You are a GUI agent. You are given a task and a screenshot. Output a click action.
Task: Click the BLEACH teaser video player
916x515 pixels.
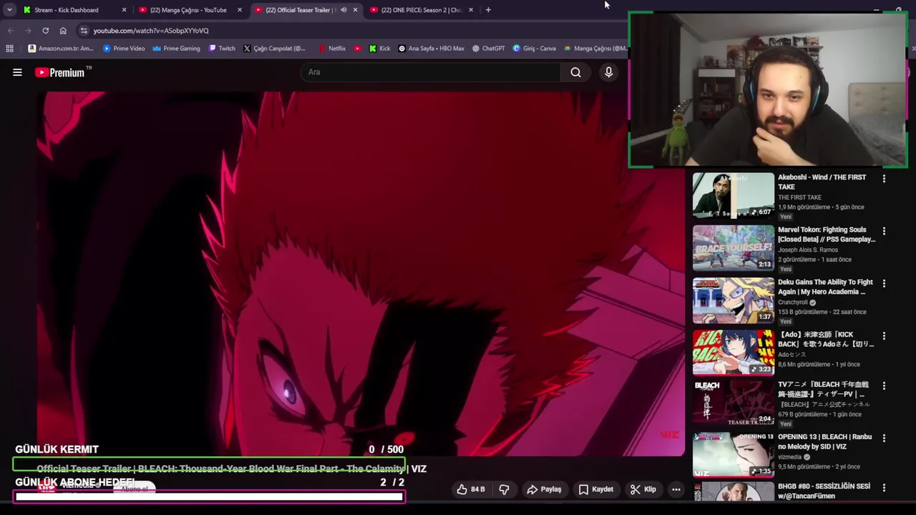[x=361, y=273]
